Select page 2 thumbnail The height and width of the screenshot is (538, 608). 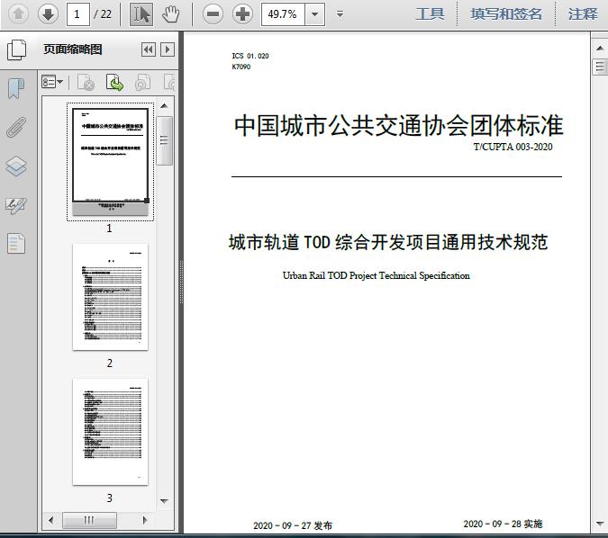pos(110,297)
